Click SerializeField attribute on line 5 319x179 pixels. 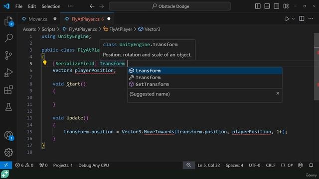(x=75, y=64)
